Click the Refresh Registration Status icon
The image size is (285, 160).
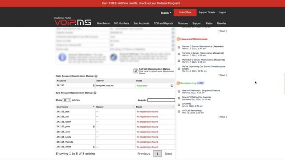coord(135,71)
